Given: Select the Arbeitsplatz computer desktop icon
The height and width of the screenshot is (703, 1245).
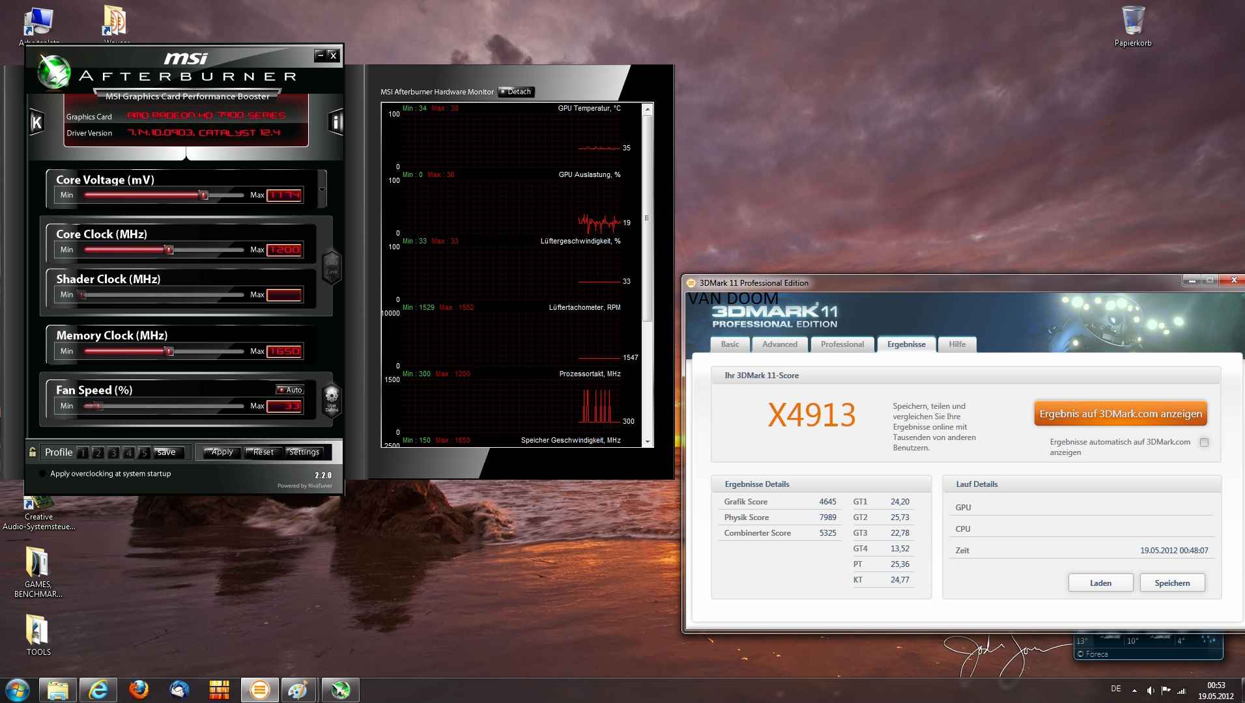Looking at the screenshot, I should 38,26.
